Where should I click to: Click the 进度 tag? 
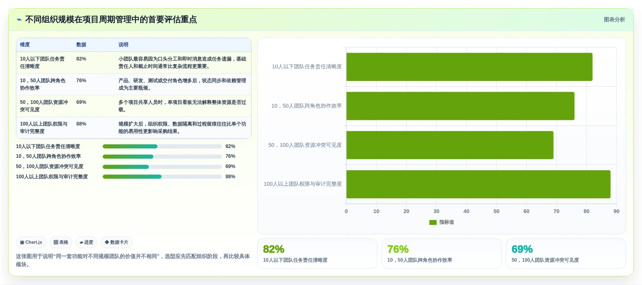tap(86, 242)
